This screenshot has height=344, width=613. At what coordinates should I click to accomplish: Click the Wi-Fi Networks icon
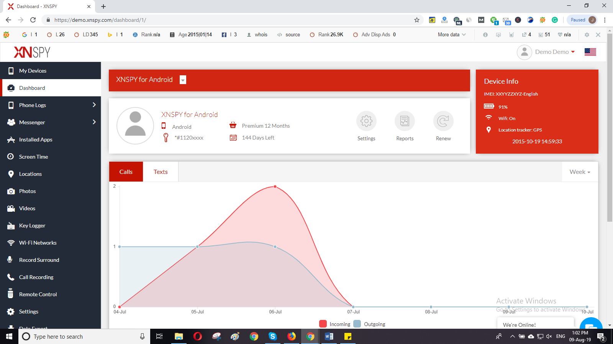click(x=11, y=243)
